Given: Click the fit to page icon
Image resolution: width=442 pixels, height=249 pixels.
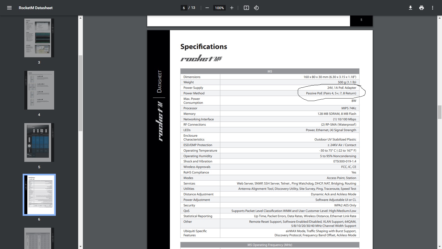Looking at the screenshot, I should click(246, 8).
